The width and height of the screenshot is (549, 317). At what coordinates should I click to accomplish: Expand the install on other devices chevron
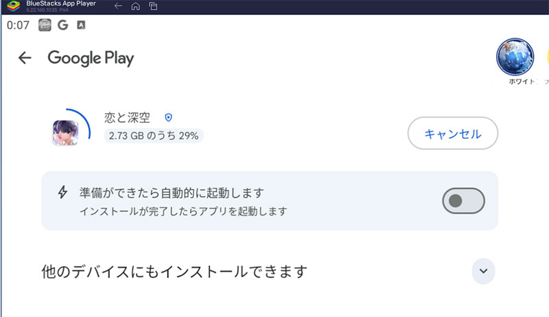(483, 271)
